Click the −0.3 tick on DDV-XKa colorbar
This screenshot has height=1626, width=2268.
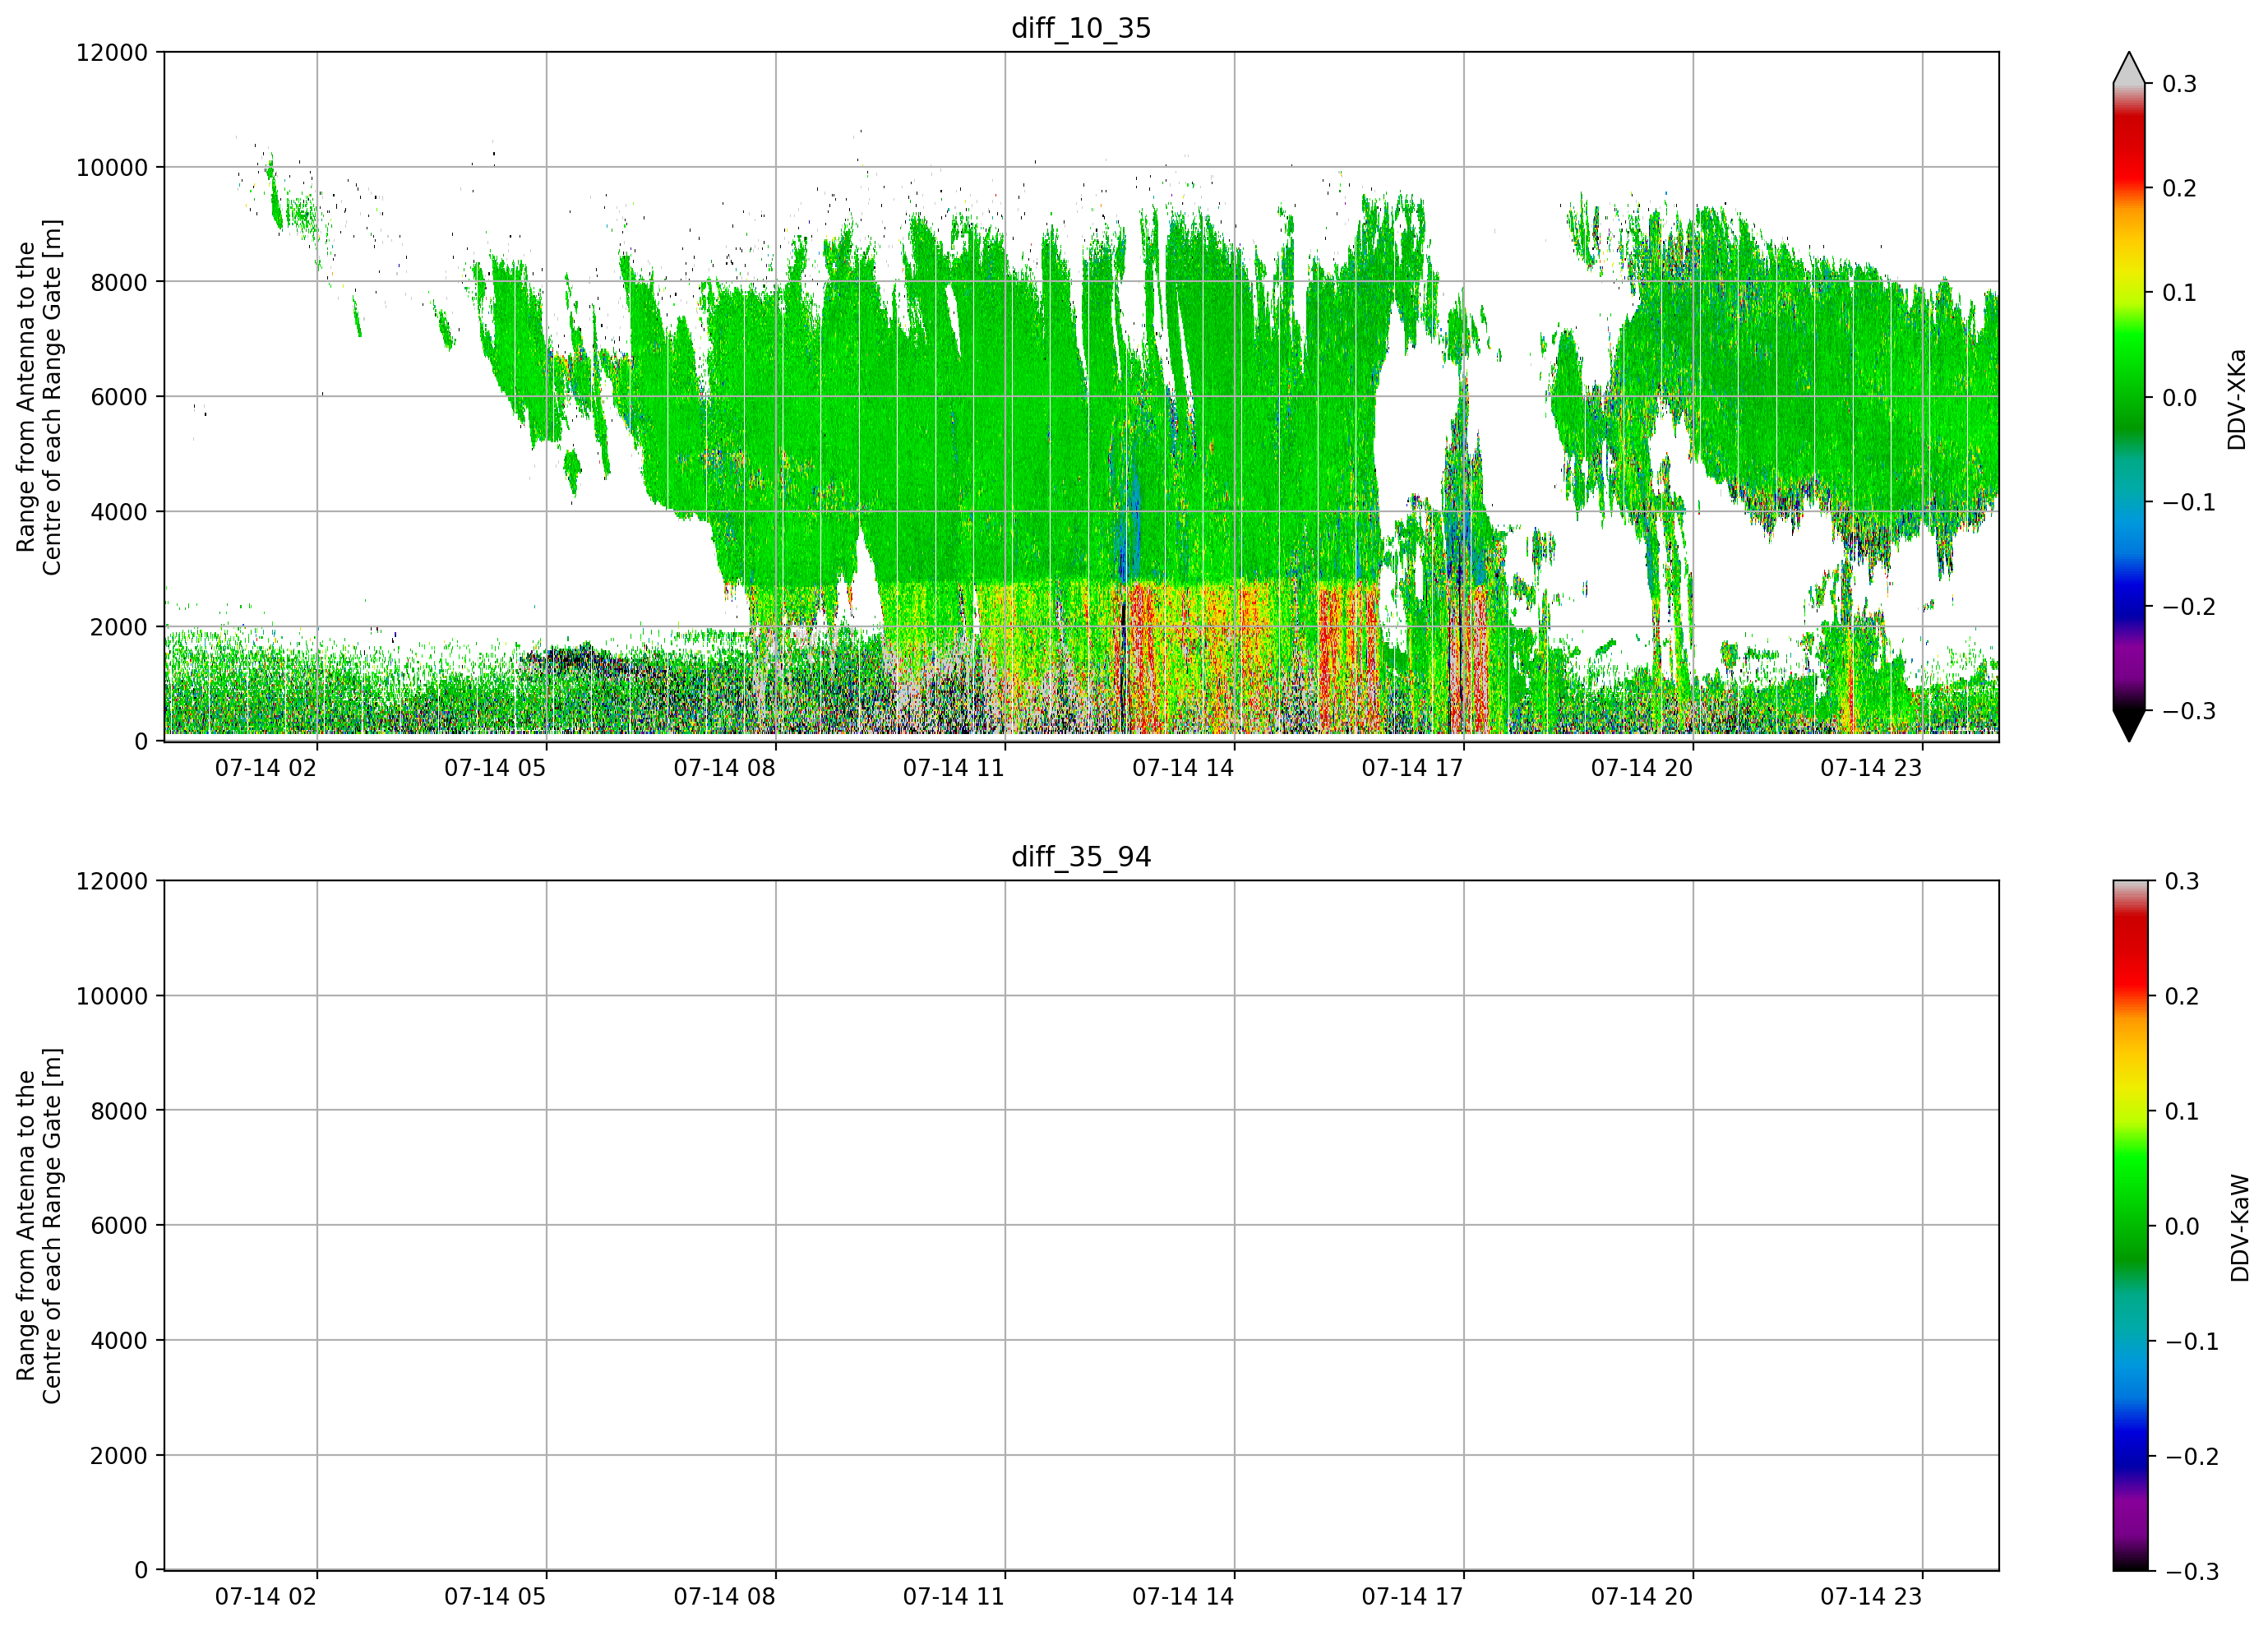(x=2189, y=711)
